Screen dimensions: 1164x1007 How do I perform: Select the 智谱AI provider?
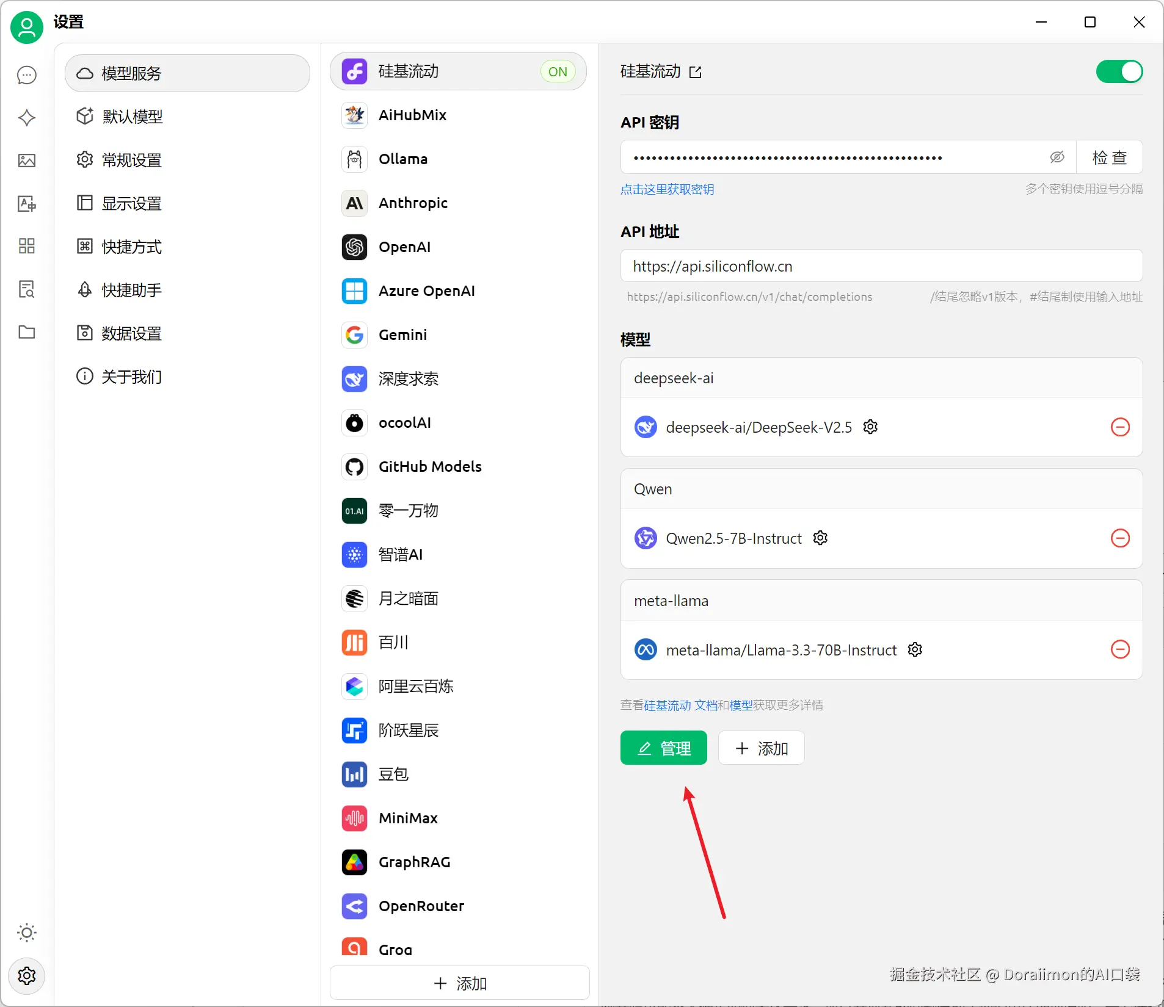coord(458,555)
